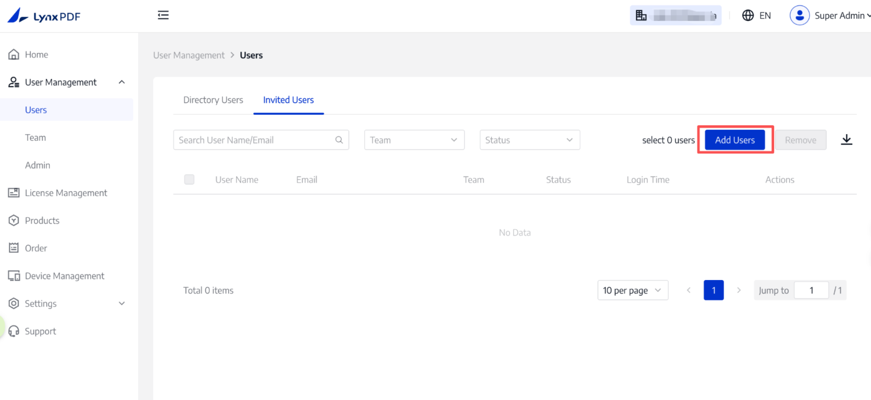Image resolution: width=871 pixels, height=400 pixels.
Task: Change the 10 per page dropdown
Action: click(x=632, y=290)
